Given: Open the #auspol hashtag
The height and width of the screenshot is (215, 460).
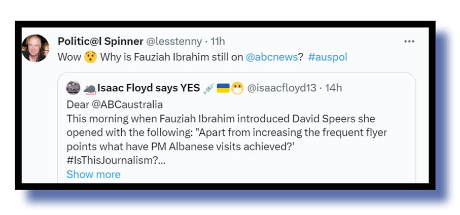Looking at the screenshot, I should (x=328, y=57).
